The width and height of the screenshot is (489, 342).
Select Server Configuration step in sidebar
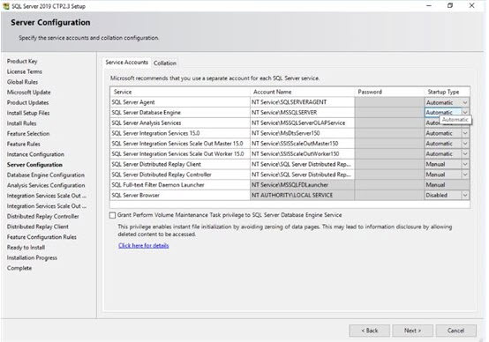34,165
